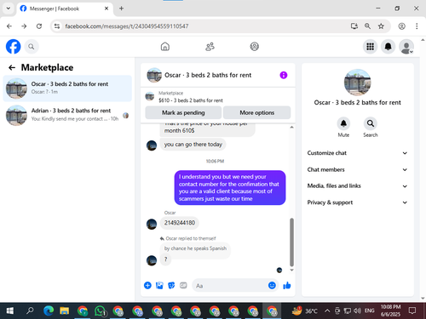This screenshot has width=426, height=319.
Task: View site information icon in address bar
Action: point(57,26)
